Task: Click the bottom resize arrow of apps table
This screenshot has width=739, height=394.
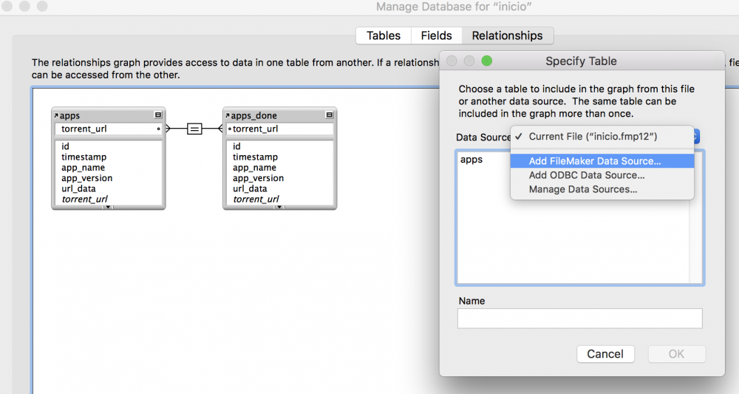Action: click(107, 207)
